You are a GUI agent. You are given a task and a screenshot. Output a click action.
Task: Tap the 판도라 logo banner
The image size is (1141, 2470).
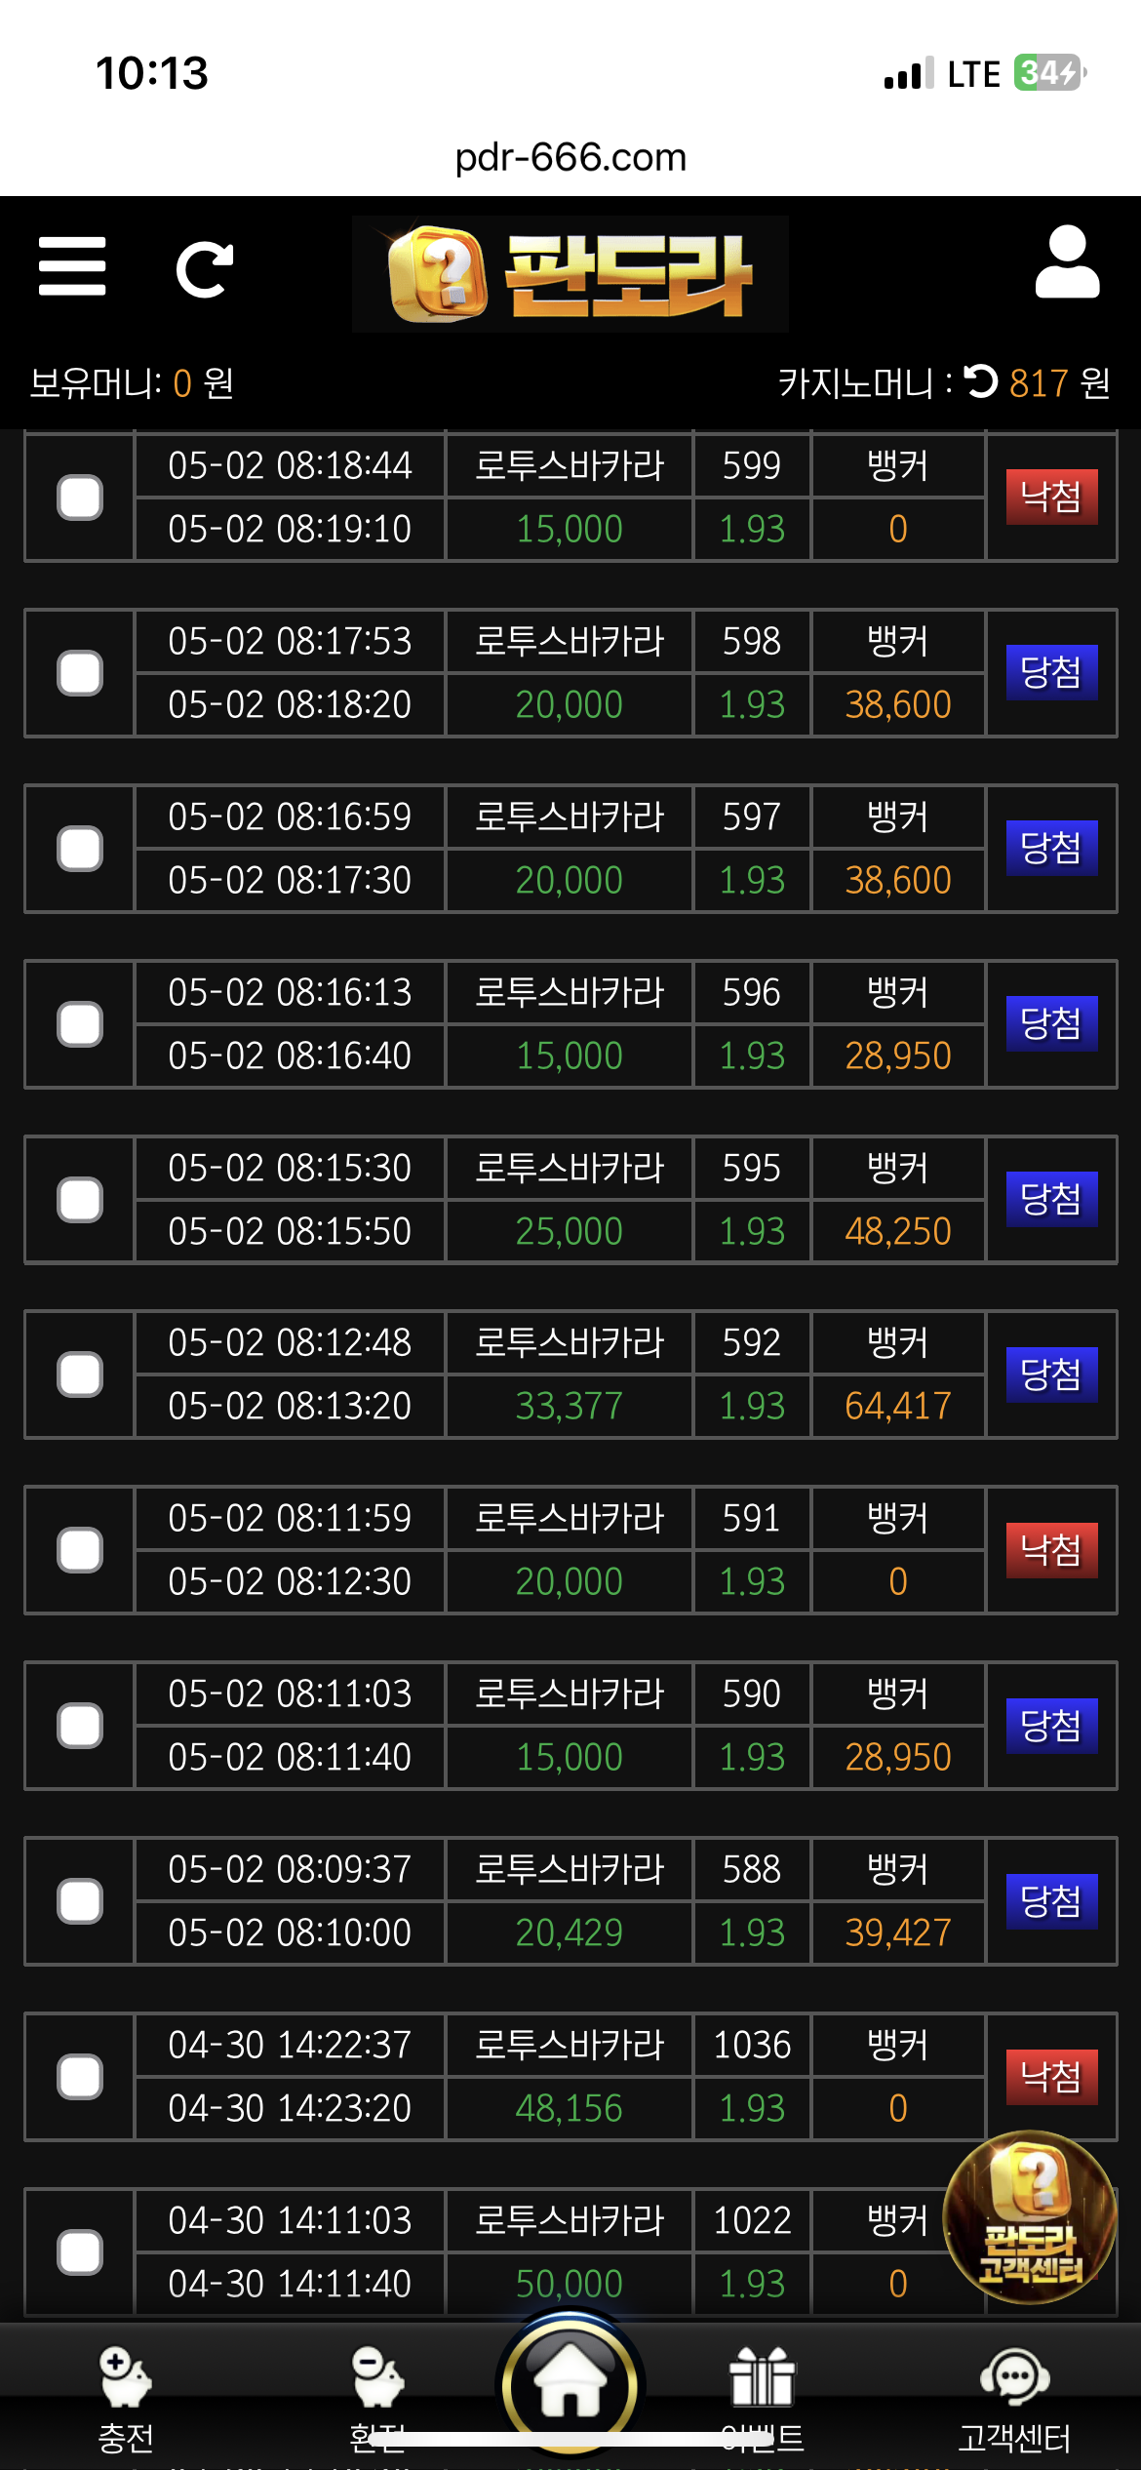pos(570,274)
